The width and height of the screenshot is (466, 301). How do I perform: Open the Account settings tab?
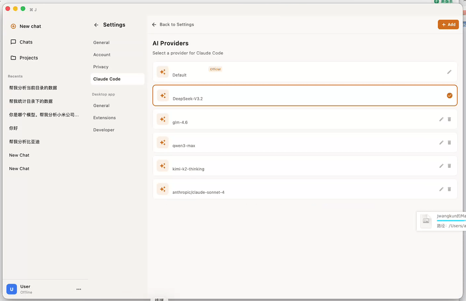pyautogui.click(x=101, y=55)
